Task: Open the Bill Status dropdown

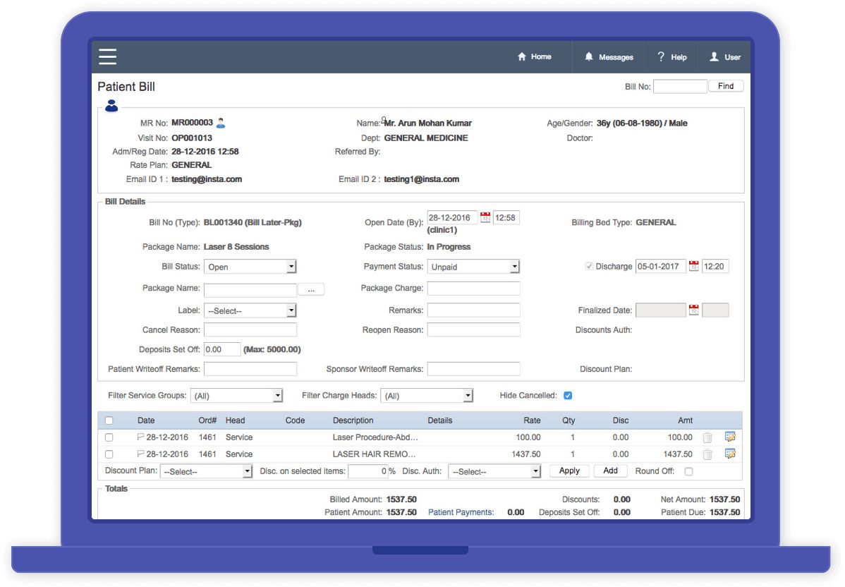Action: [x=250, y=267]
